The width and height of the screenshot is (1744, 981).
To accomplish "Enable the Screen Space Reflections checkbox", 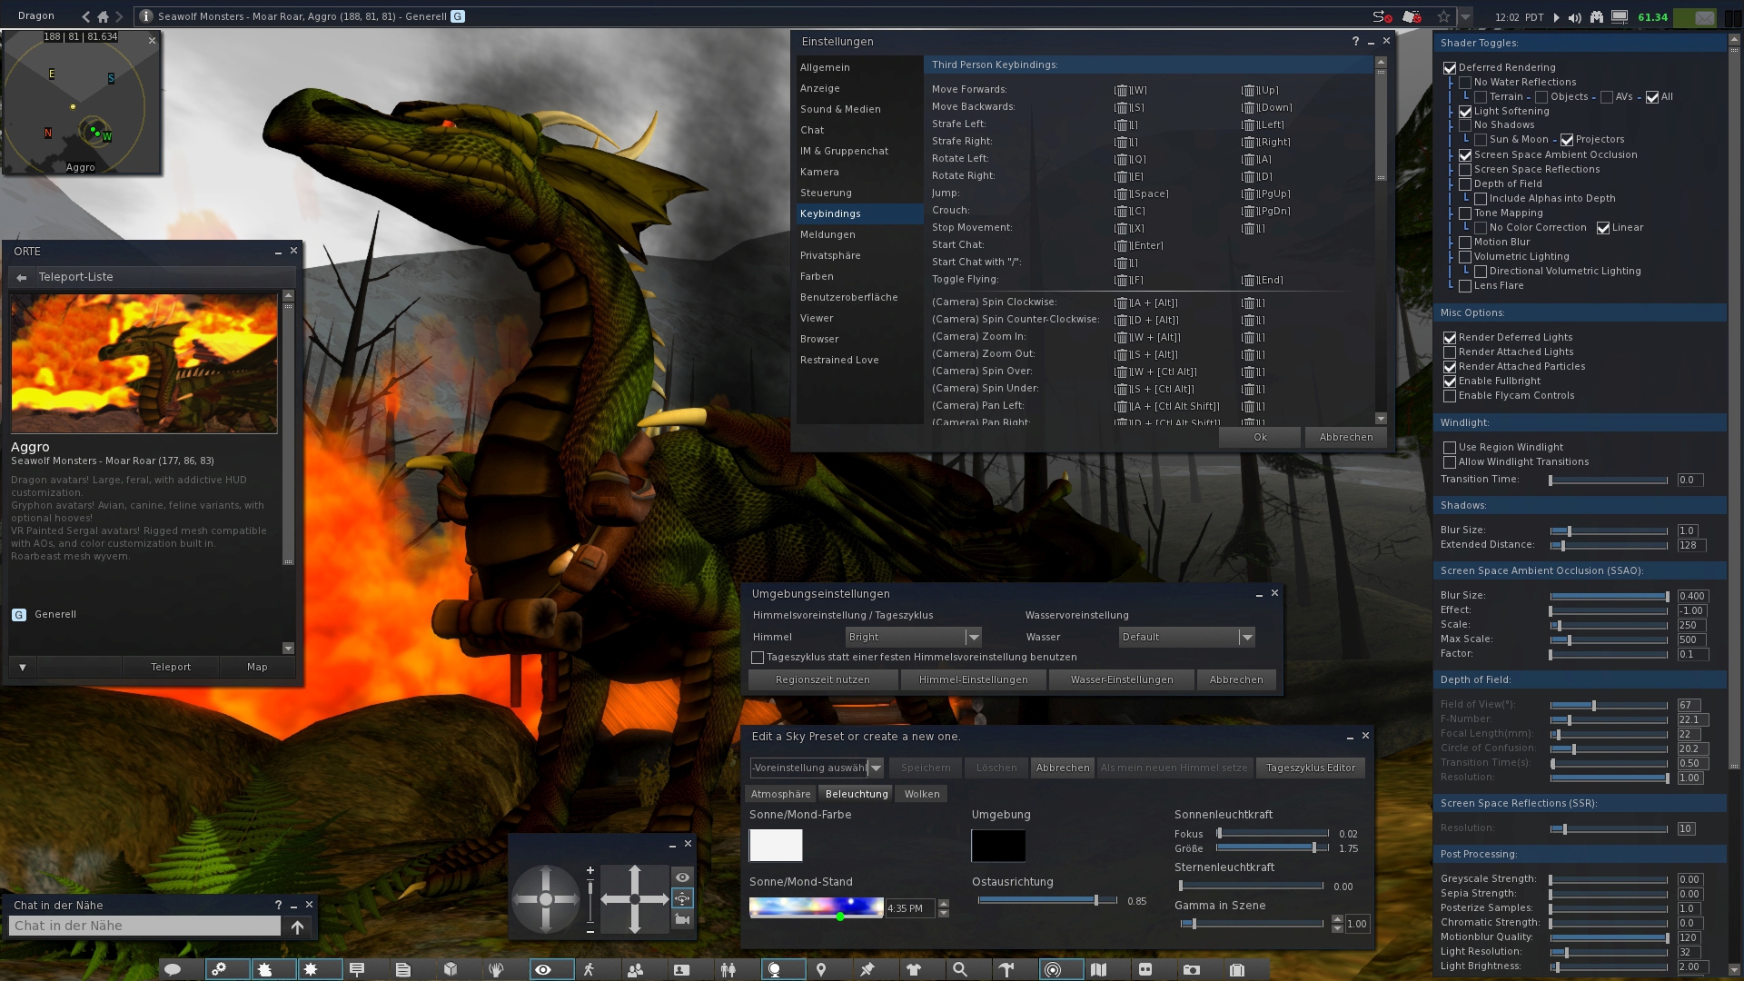I will 1465,169.
